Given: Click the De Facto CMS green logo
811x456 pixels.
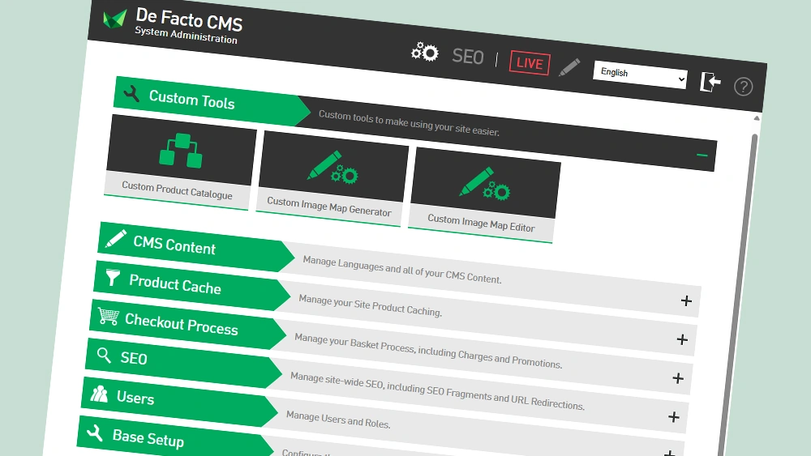Looking at the screenshot, I should pyautogui.click(x=114, y=19).
